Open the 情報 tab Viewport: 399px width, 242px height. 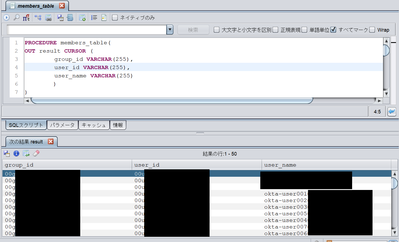[118, 125]
